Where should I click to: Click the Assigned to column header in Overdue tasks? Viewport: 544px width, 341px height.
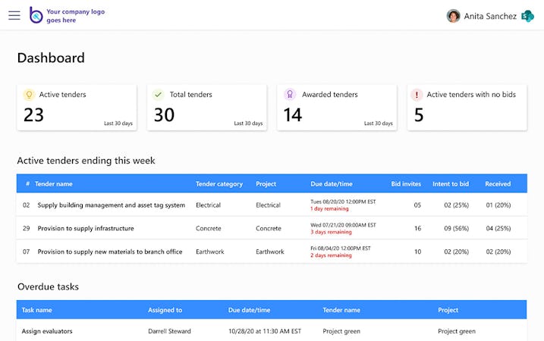point(165,310)
